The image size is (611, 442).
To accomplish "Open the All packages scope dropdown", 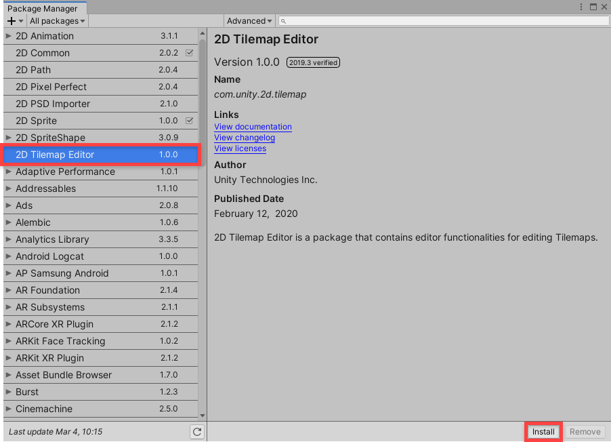I will [58, 21].
